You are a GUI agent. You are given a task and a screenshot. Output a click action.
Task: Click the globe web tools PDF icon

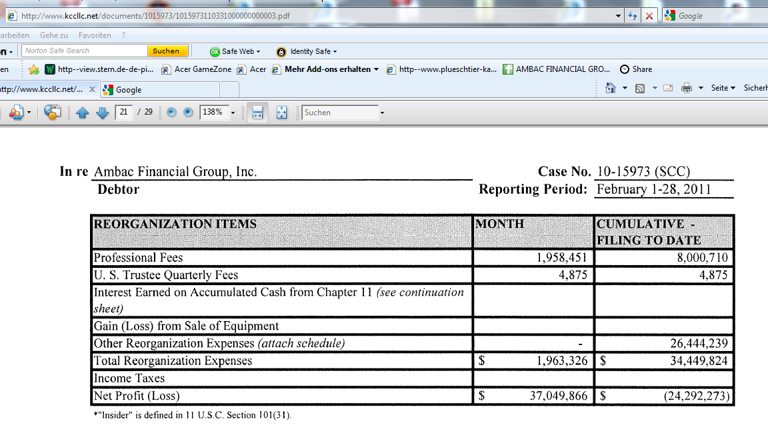tap(52, 112)
